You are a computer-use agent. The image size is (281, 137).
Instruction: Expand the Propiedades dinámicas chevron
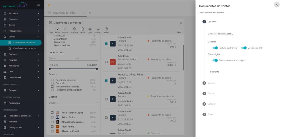38,116
